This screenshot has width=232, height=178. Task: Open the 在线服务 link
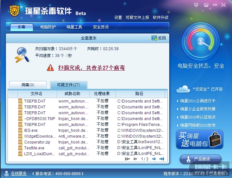click(x=19, y=173)
